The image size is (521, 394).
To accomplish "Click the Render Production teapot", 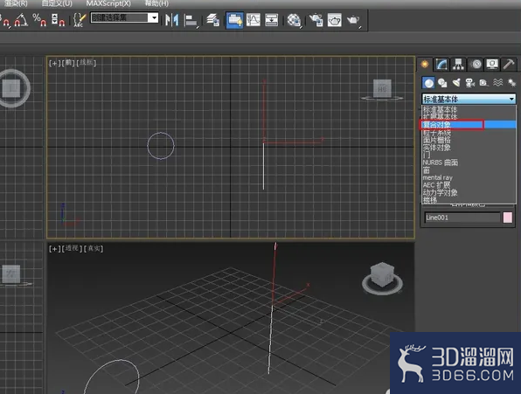I will 353,20.
